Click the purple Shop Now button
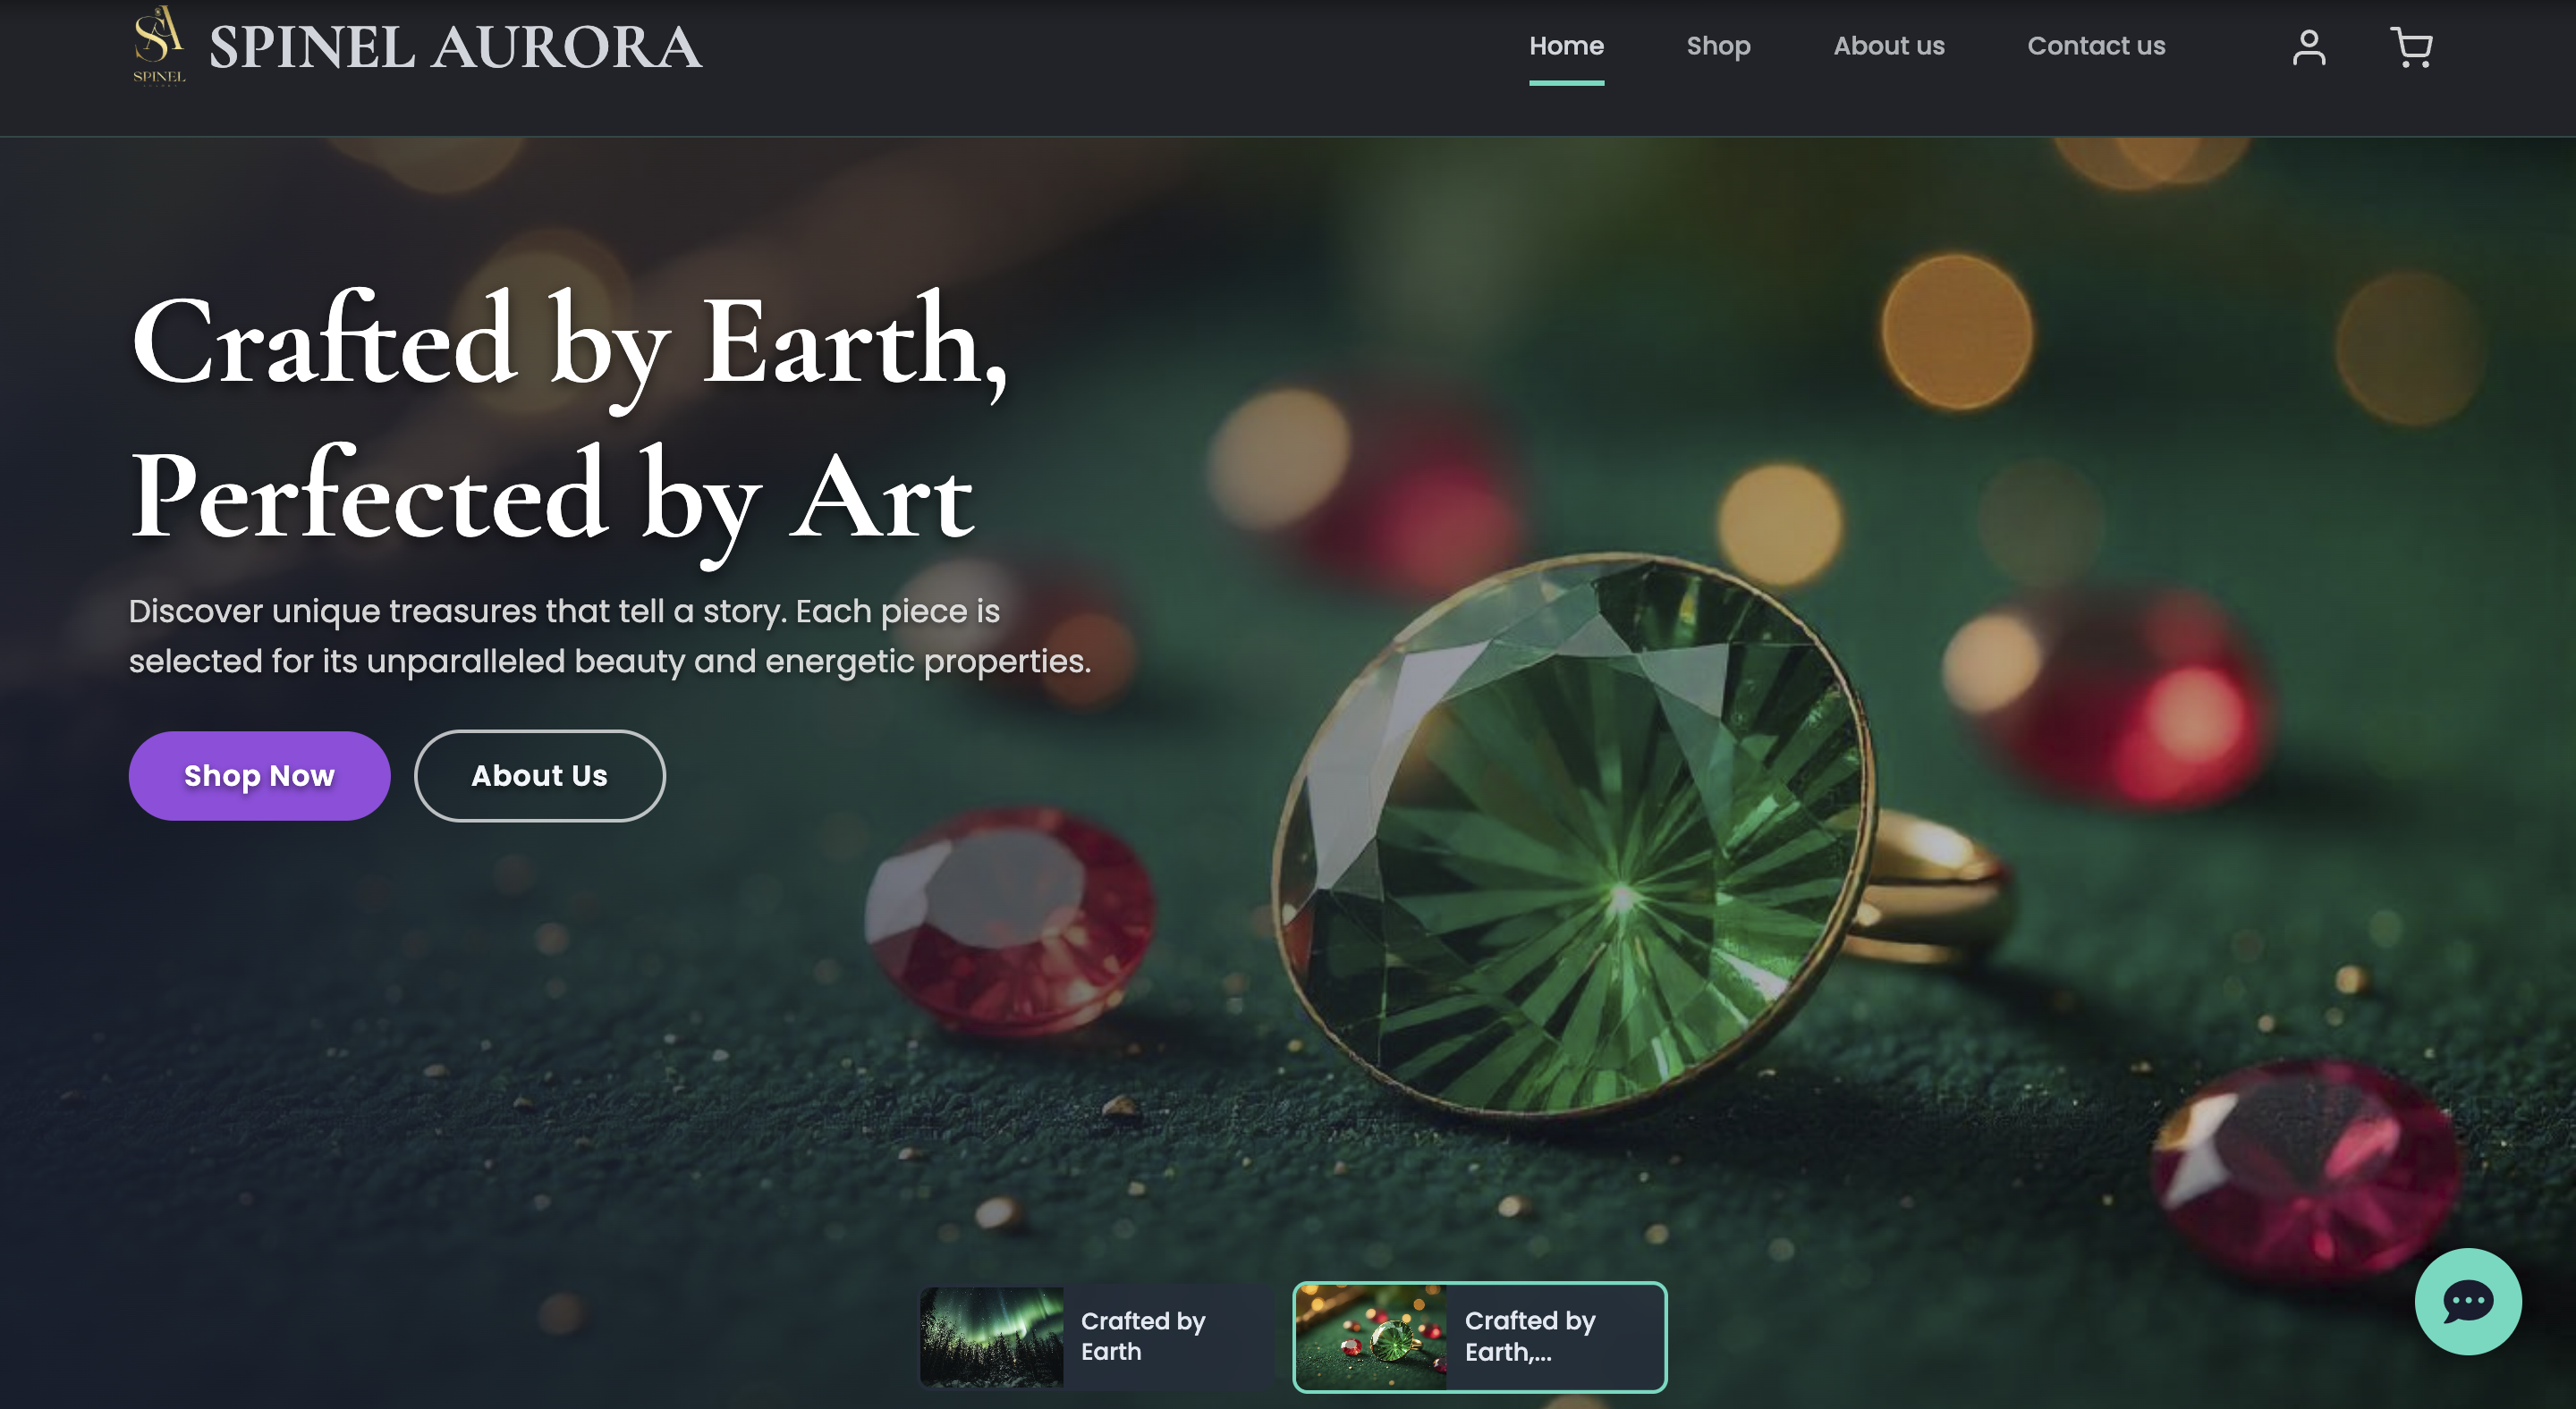 pyautogui.click(x=259, y=775)
